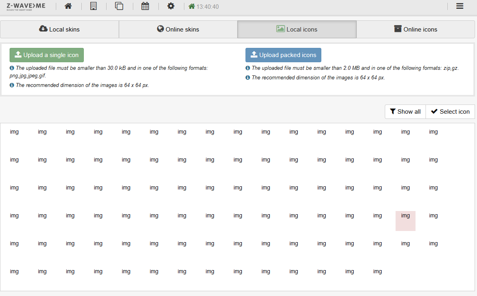Click info icon beside 2.0 MB file limit
Screen dimensions: 477x296
[247, 68]
